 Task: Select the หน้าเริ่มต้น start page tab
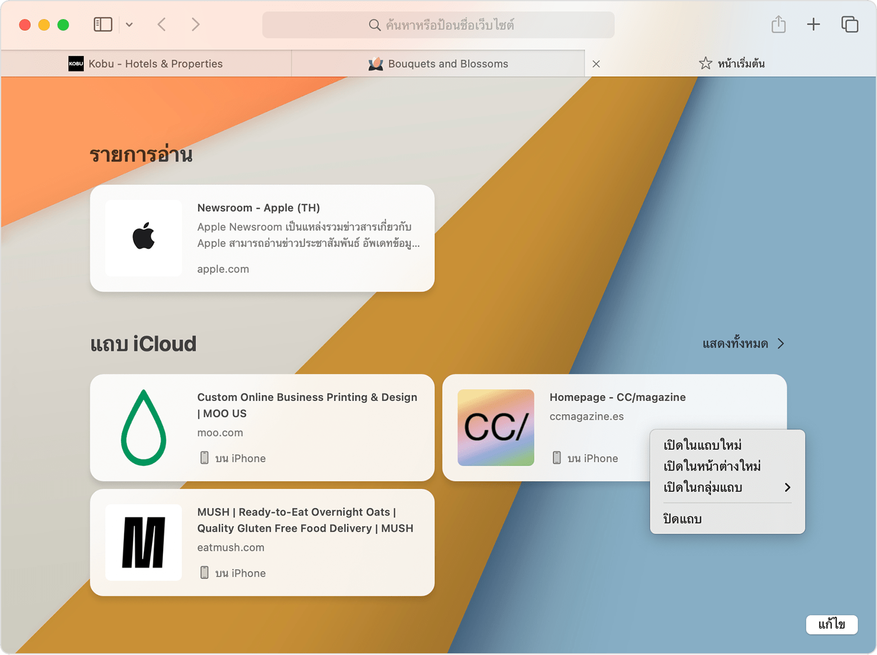[x=731, y=63]
